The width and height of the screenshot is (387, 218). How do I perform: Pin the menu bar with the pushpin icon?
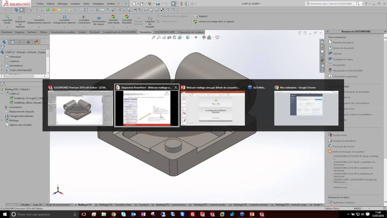pyautogui.click(x=126, y=4)
